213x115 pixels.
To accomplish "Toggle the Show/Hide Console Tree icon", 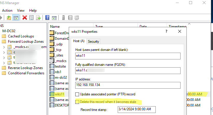I will 16,18.
